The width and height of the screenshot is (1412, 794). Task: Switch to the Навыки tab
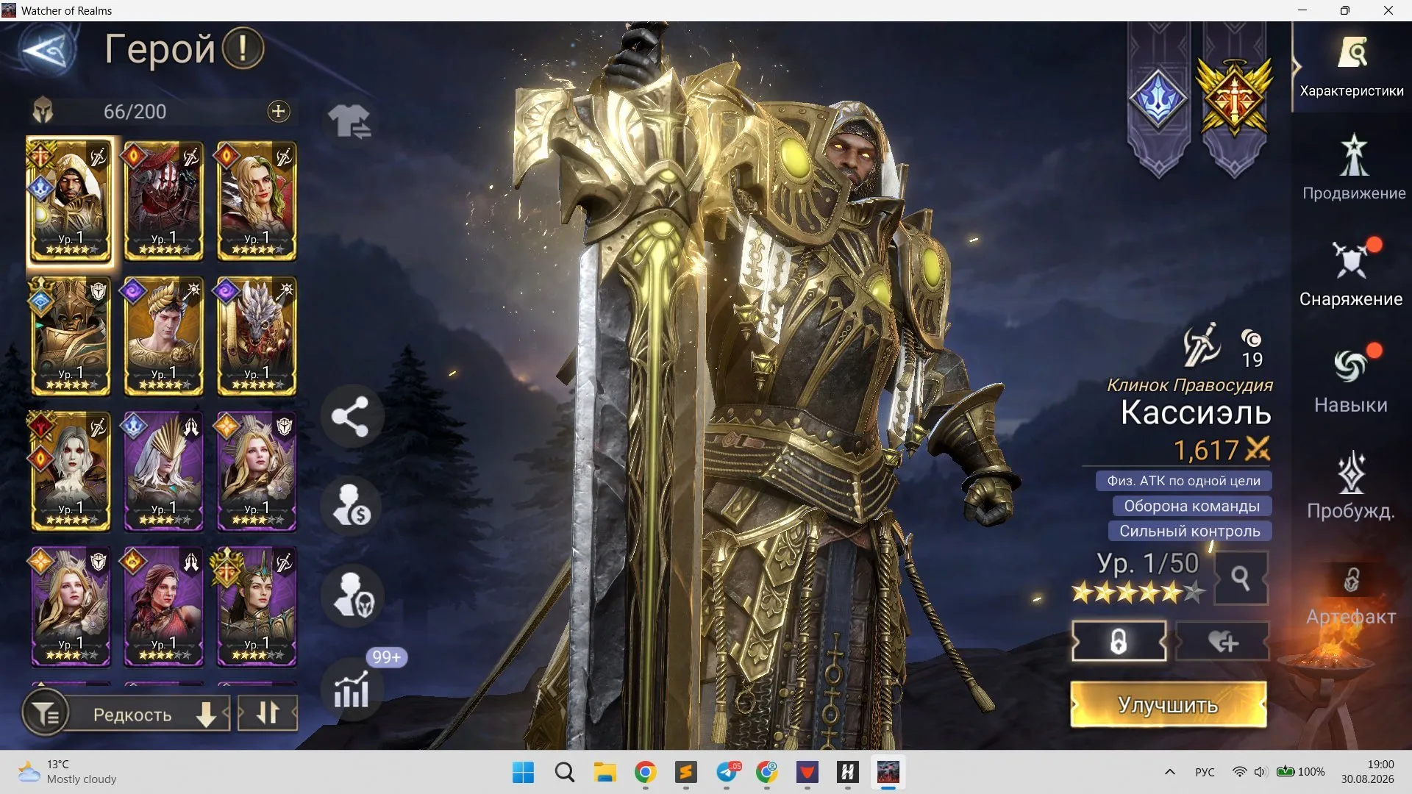point(1351,379)
